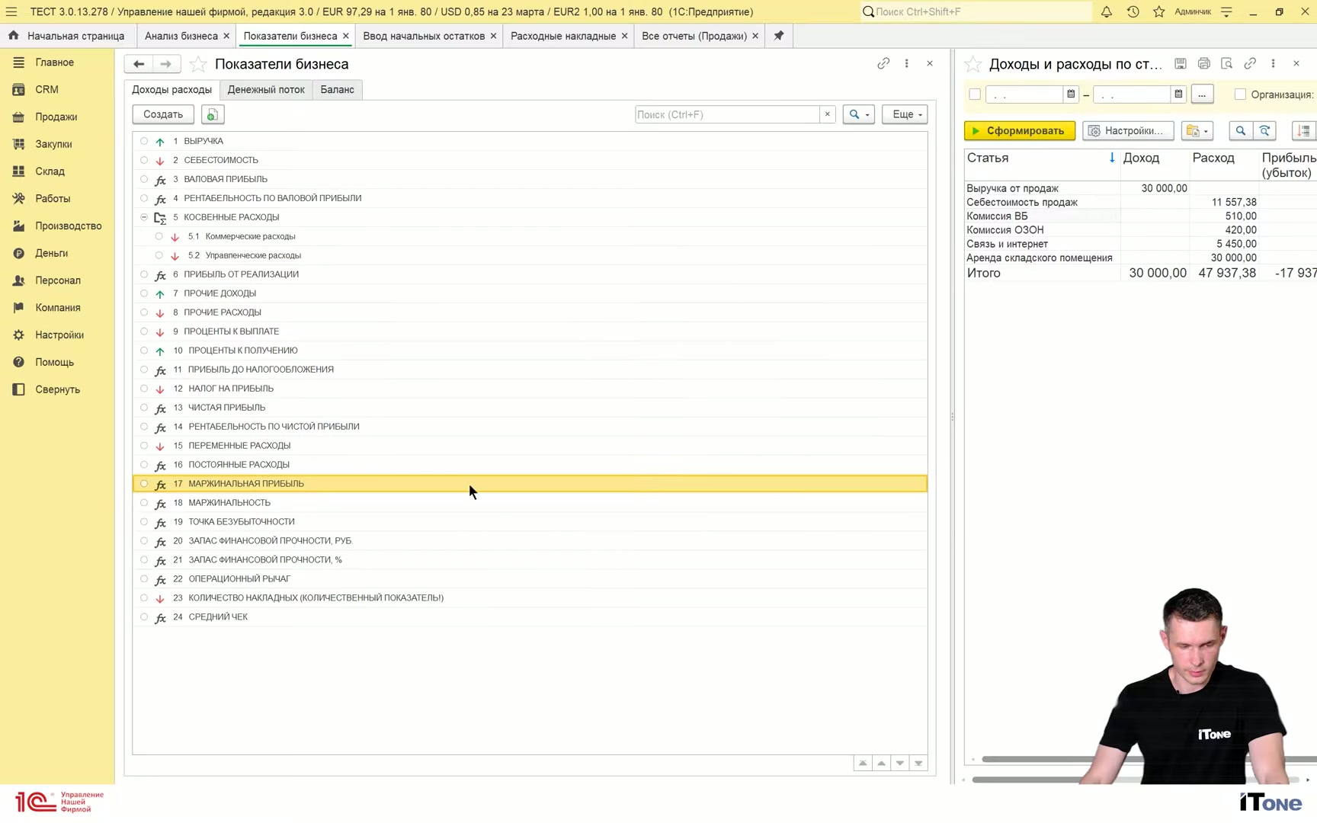The width and height of the screenshot is (1317, 823).
Task: Pin the tabs with the pushpin icon
Action: [778, 36]
